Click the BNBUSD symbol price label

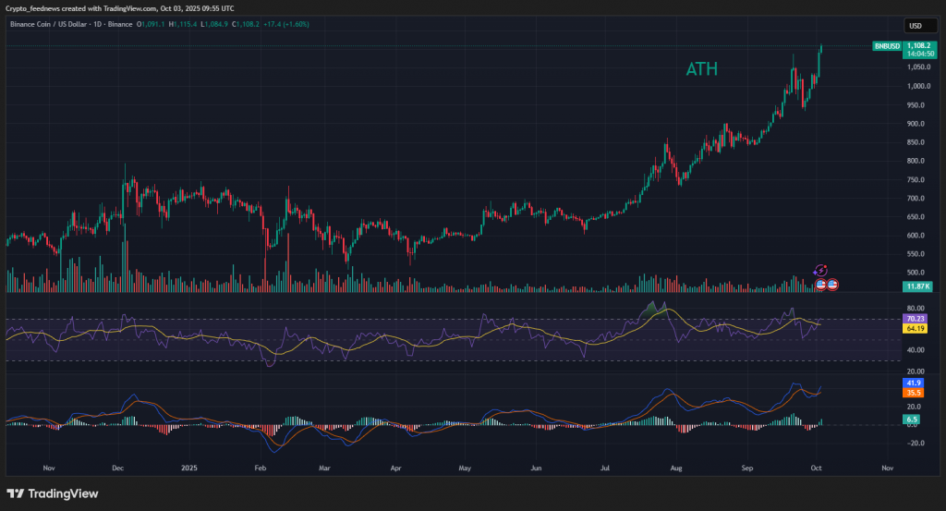[887, 45]
